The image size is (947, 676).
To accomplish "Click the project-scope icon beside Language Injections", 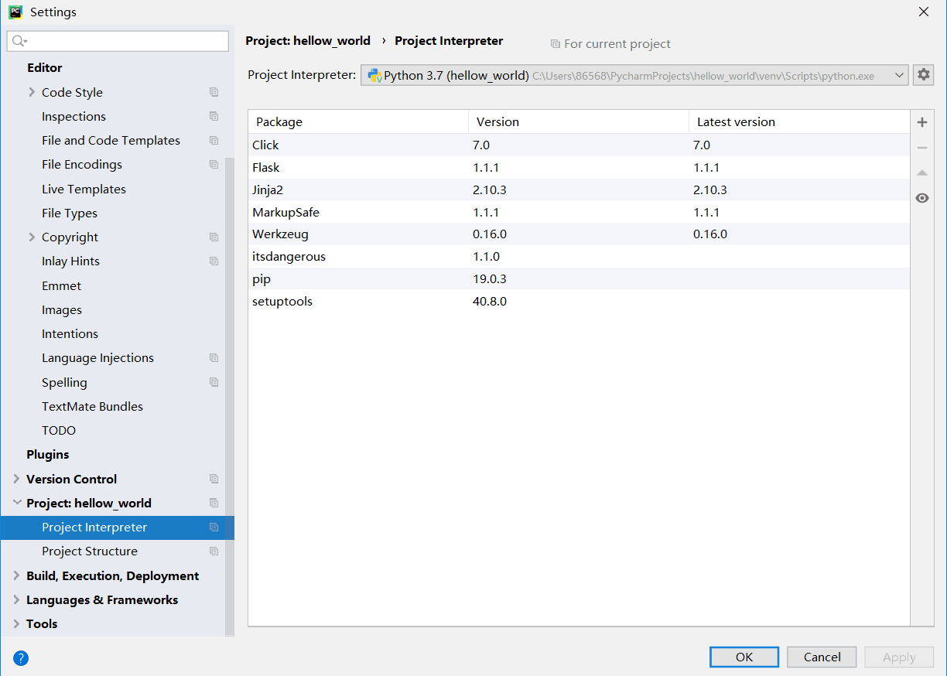I will pos(214,357).
